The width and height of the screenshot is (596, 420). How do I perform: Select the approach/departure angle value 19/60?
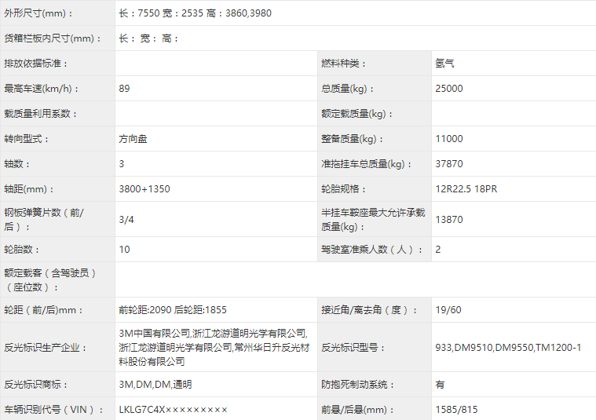448,310
